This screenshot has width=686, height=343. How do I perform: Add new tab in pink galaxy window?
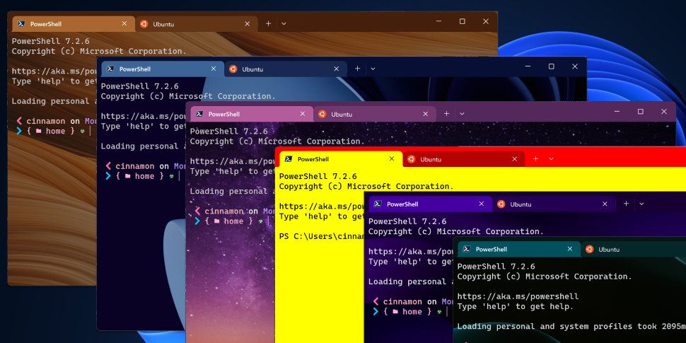point(446,114)
